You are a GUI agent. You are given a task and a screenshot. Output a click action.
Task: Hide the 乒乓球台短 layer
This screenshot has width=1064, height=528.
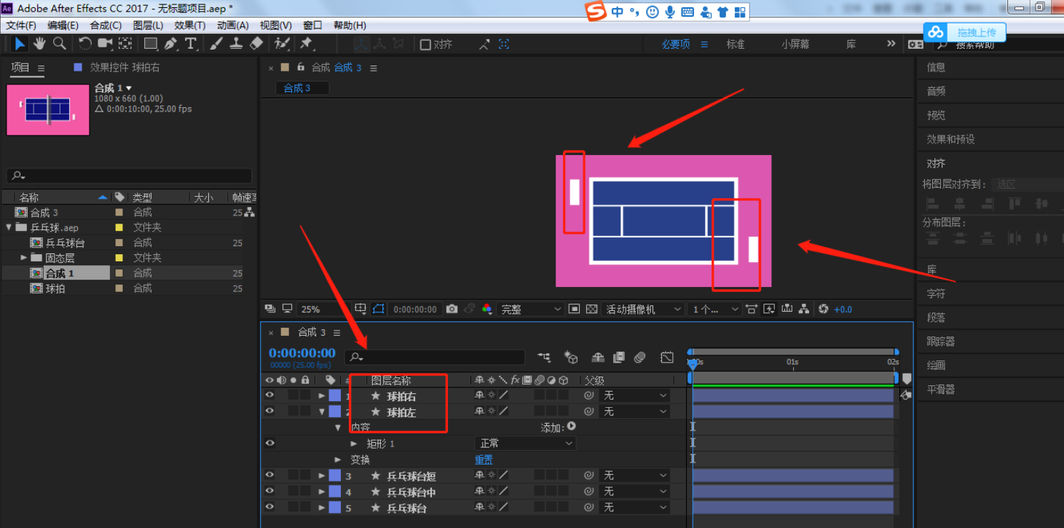click(270, 475)
